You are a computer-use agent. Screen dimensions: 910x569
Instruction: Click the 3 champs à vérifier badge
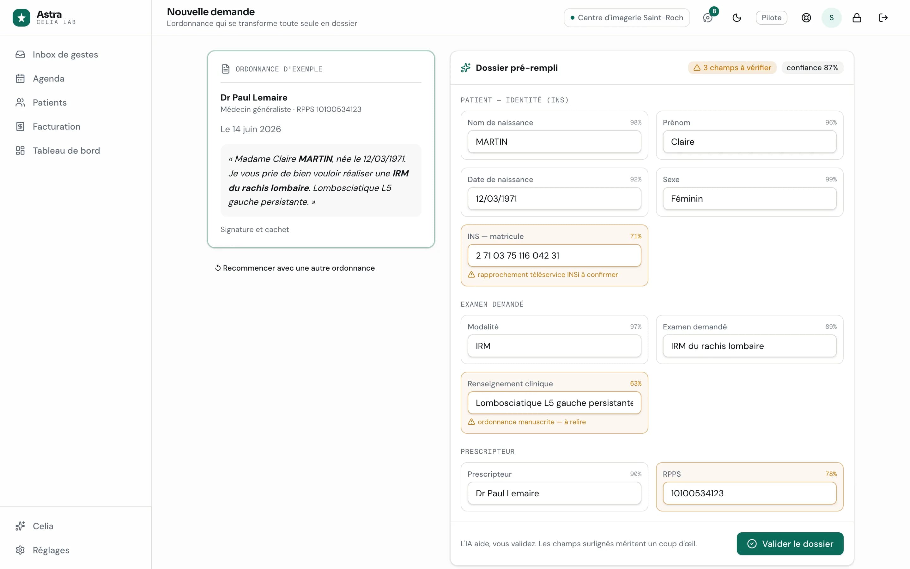[x=732, y=68]
